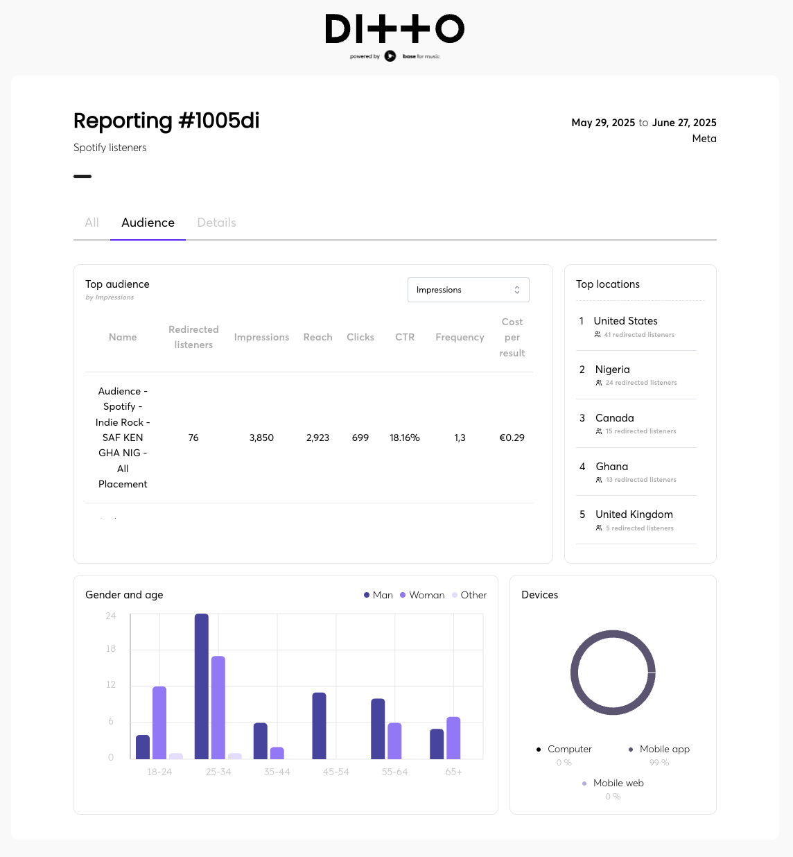The height and width of the screenshot is (857, 793).
Task: Toggle the Mobile app device legend
Action: (x=659, y=749)
